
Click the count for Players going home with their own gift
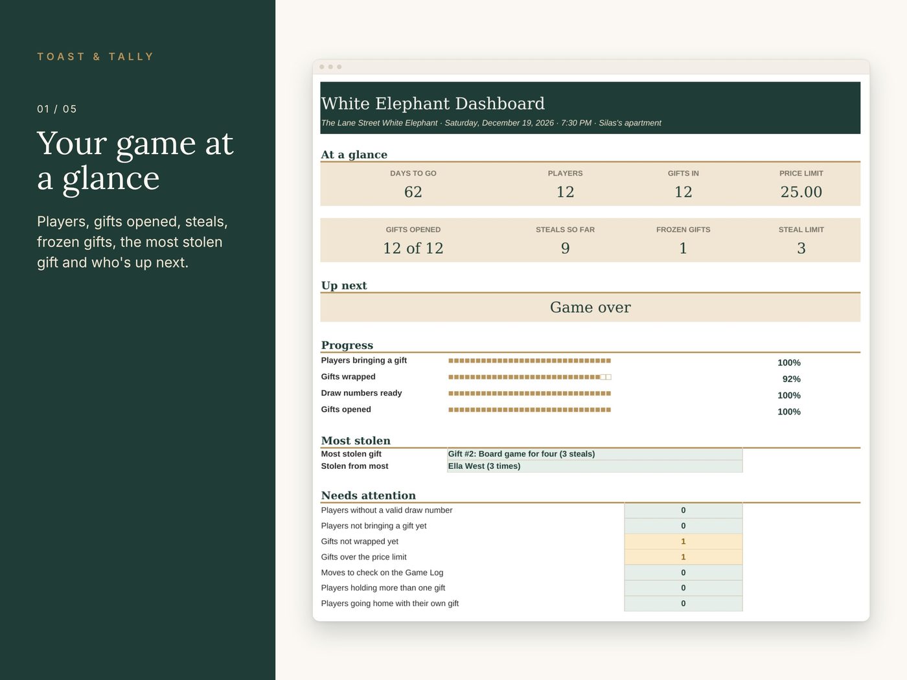coord(683,604)
